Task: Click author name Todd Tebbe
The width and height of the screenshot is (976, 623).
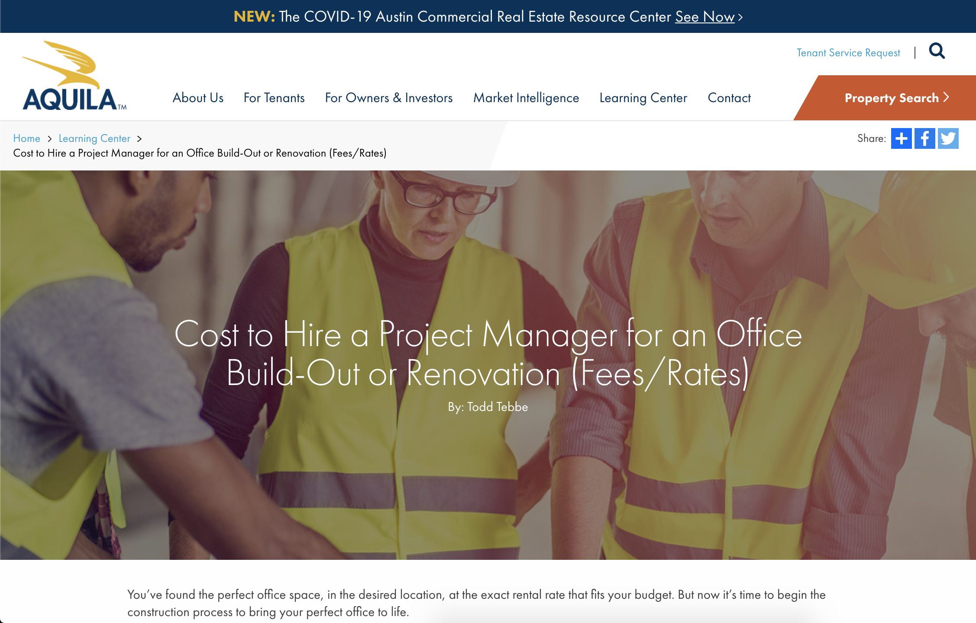Action: click(497, 407)
